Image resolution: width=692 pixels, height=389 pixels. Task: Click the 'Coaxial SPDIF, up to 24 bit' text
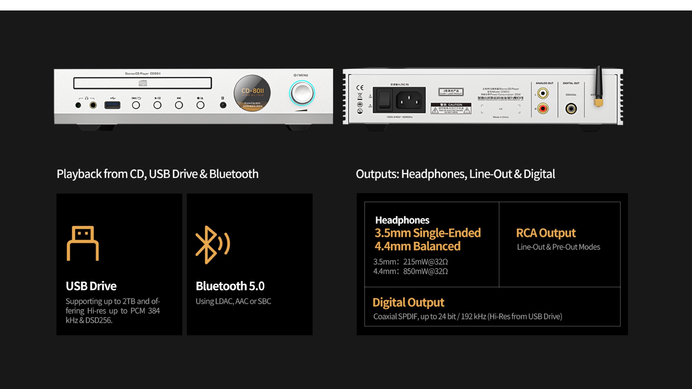click(x=468, y=316)
